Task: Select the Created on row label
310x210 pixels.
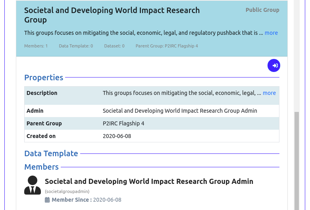Action: tap(41, 136)
